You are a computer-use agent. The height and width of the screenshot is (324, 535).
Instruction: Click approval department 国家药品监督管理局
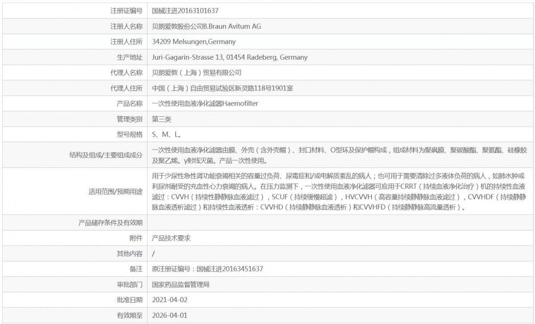(x=181, y=284)
